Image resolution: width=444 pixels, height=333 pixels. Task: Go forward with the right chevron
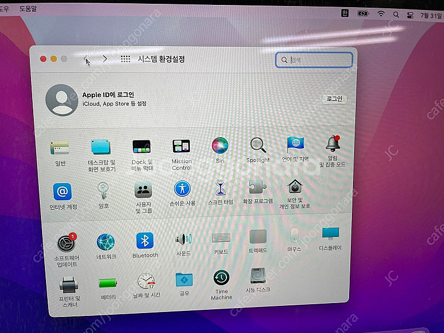click(x=105, y=59)
